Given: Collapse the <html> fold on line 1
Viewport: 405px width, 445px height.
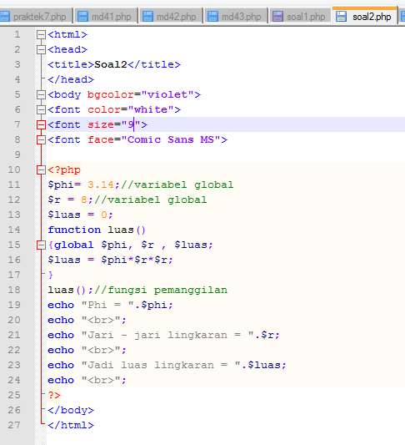Looking at the screenshot, I should point(41,34).
